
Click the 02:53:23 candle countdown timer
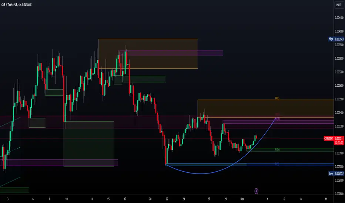tap(339, 142)
